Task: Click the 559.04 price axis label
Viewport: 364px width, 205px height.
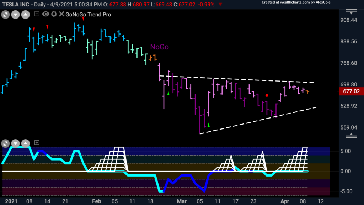Action: (348, 128)
